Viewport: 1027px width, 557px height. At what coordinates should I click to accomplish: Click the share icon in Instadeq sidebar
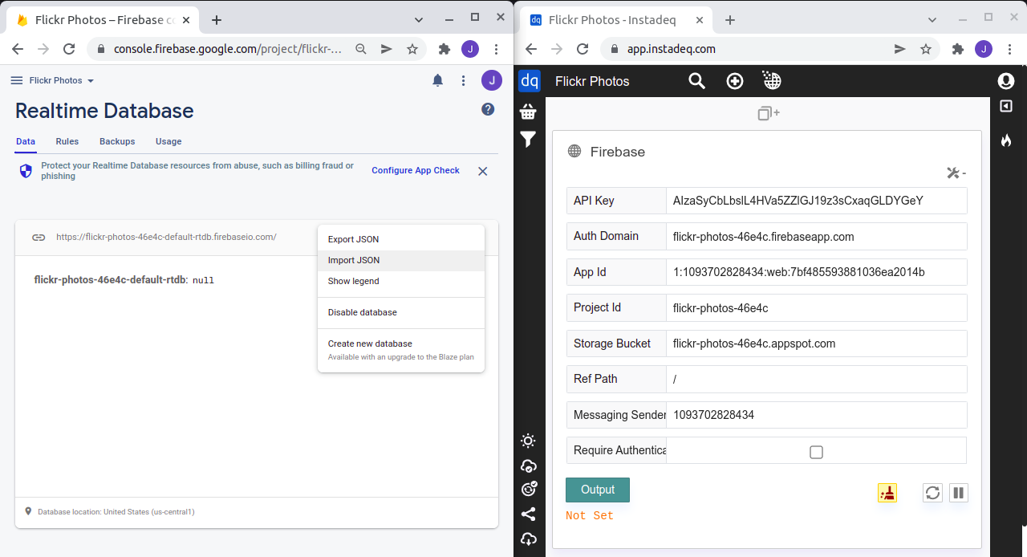point(528,514)
